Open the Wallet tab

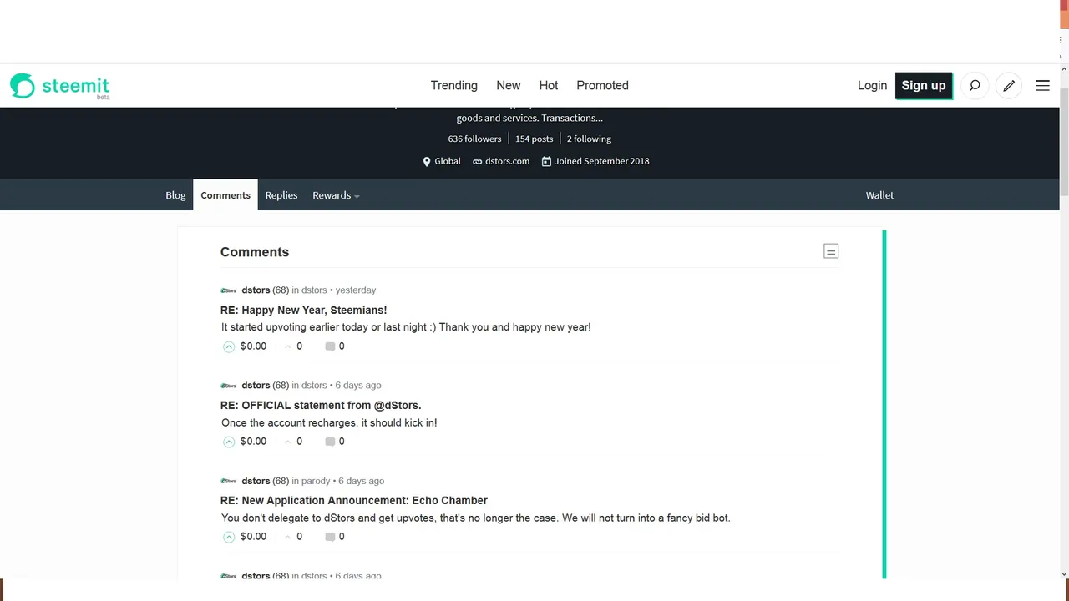point(879,195)
